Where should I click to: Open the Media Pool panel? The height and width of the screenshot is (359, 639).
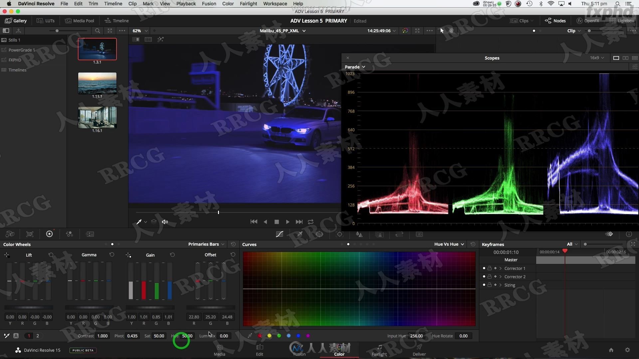click(80, 21)
